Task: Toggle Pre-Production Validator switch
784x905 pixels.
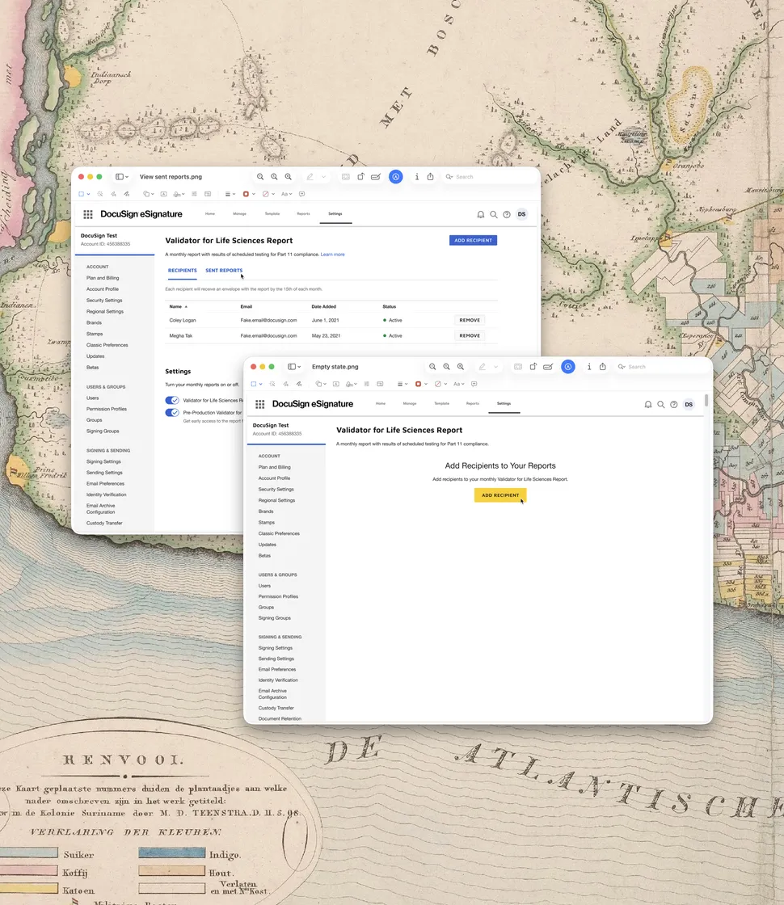Action: click(172, 412)
